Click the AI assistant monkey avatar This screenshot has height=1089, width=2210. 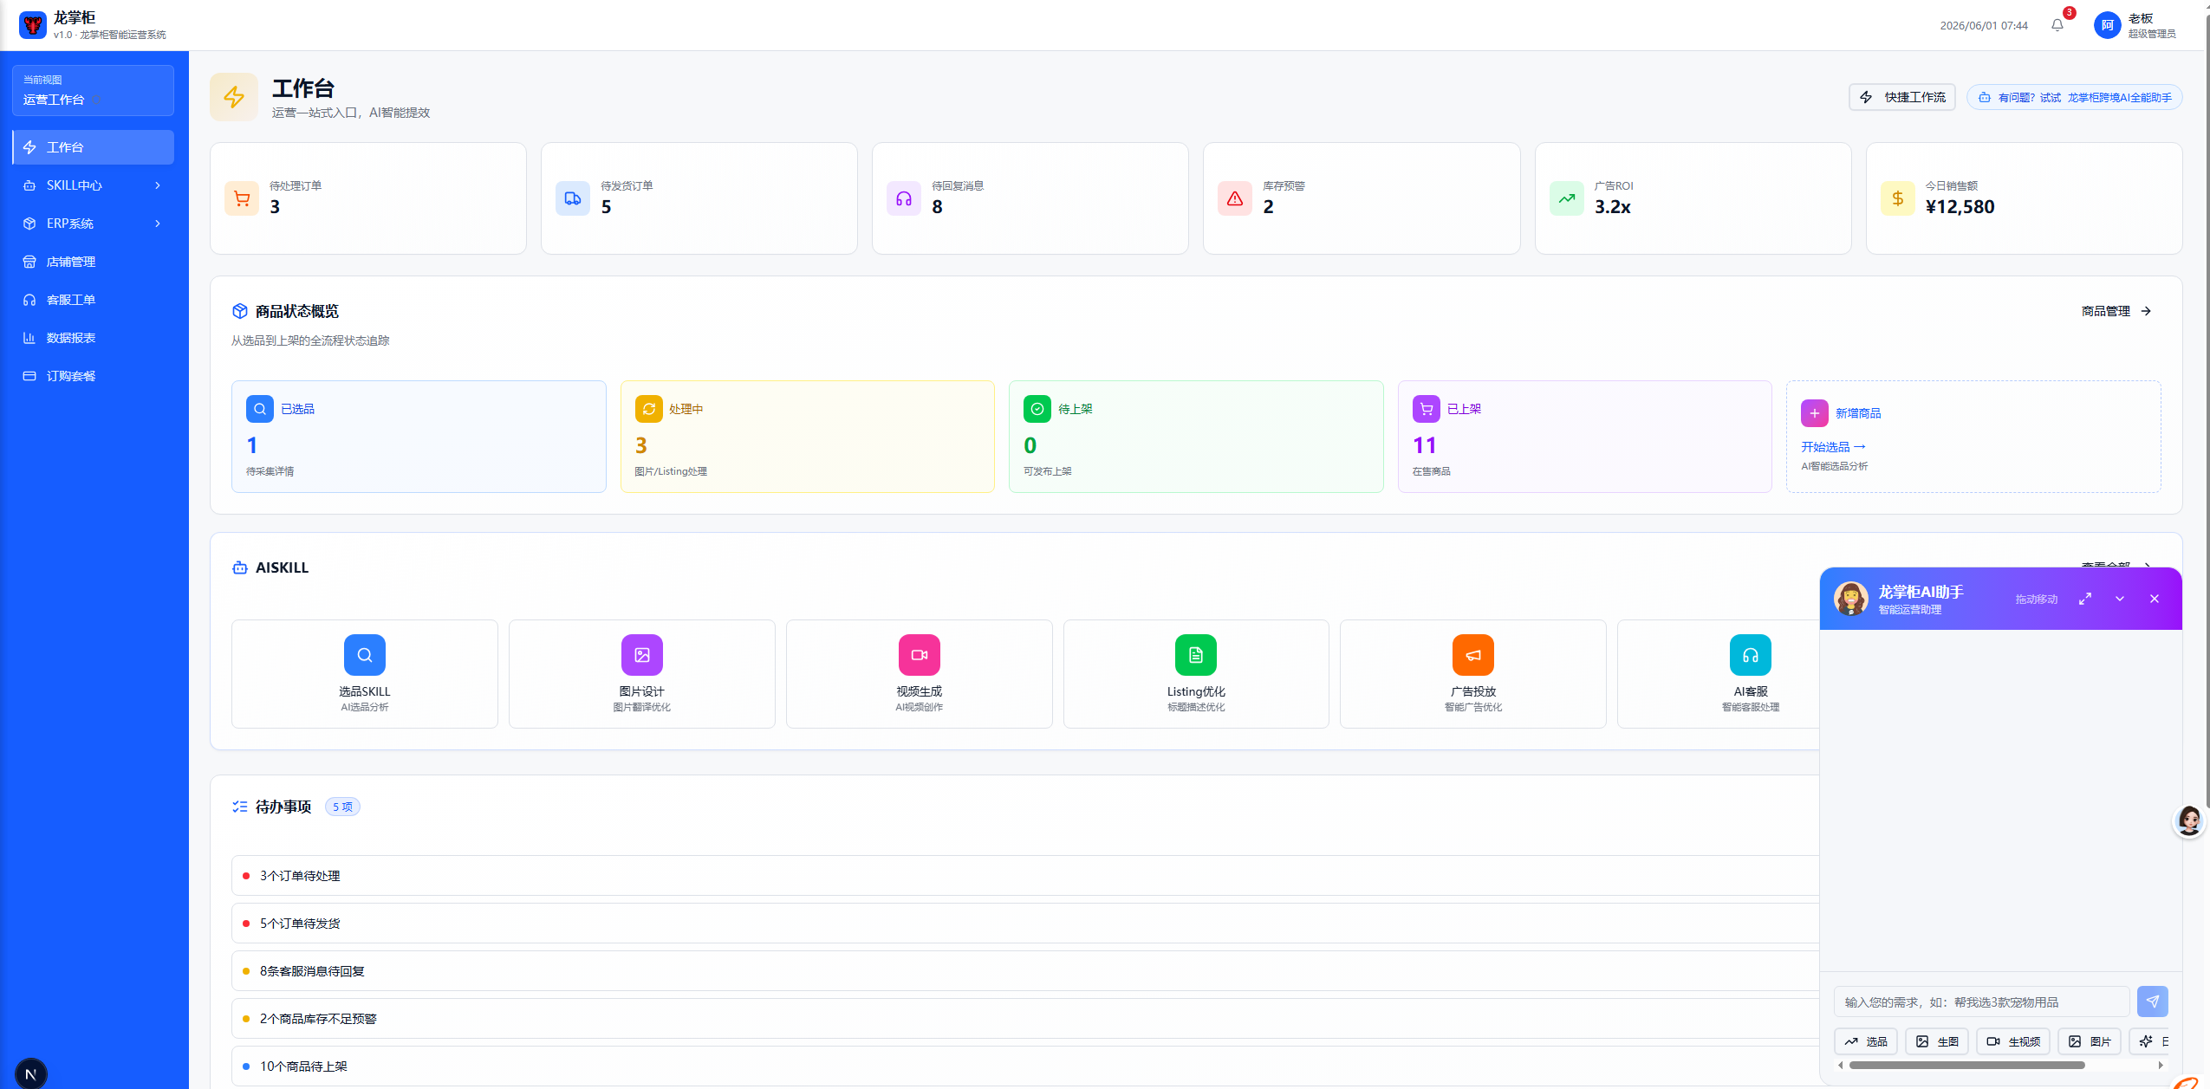(1851, 599)
